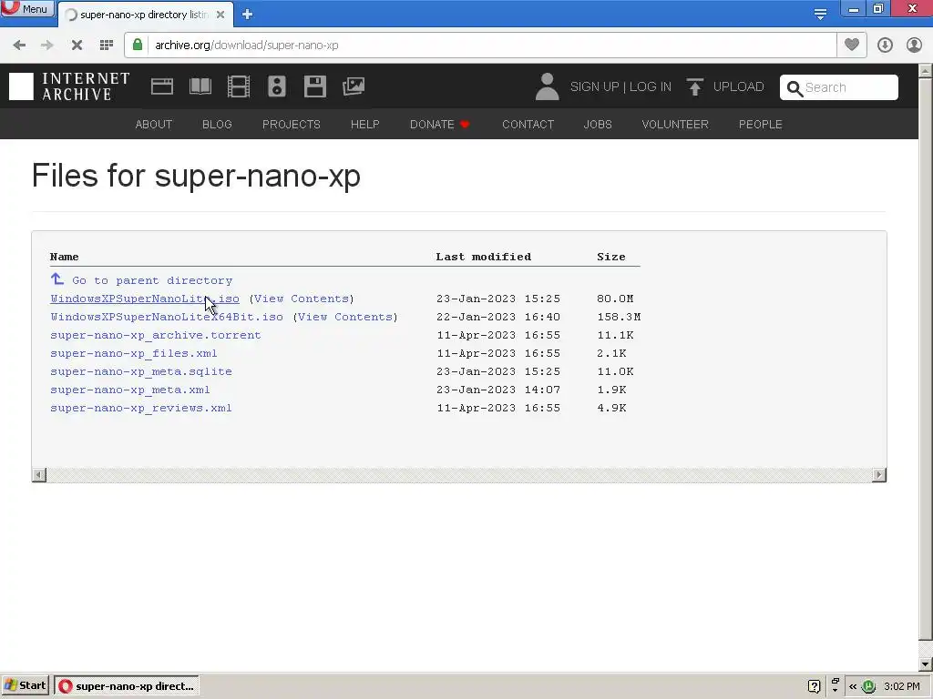The width and height of the screenshot is (933, 699).
Task: Open the CONTACT menu item
Action: [528, 124]
